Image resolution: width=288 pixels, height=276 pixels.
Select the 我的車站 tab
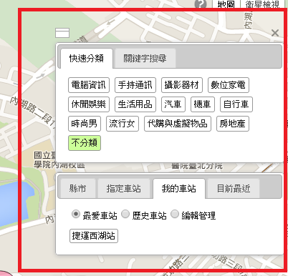tap(179, 189)
